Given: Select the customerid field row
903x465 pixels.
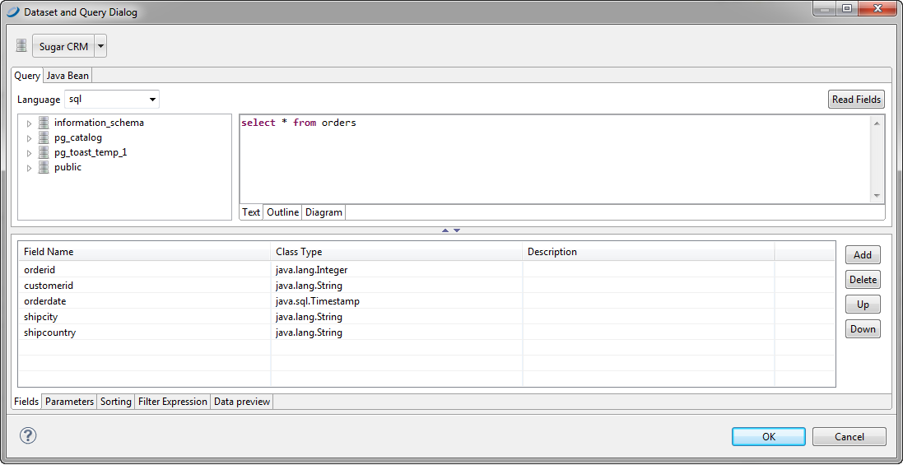Looking at the screenshot, I should 426,285.
